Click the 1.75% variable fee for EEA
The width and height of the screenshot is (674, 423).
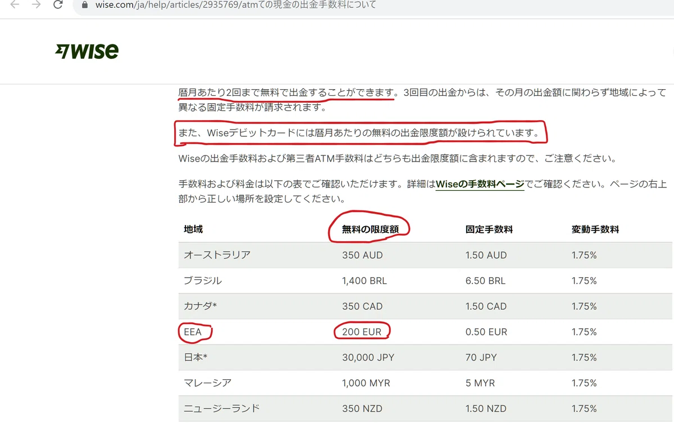pos(584,332)
